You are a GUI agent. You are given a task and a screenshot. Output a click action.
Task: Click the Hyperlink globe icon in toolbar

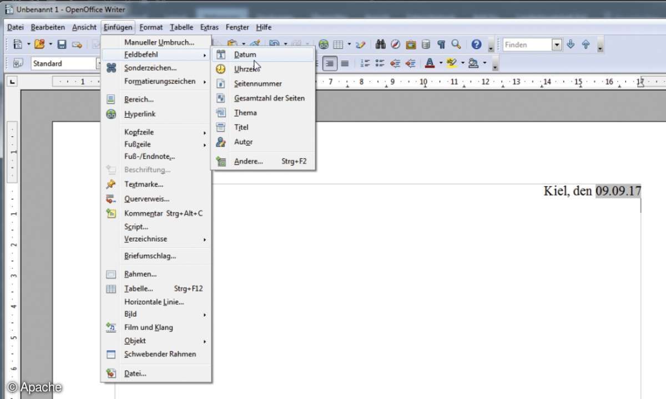point(324,44)
